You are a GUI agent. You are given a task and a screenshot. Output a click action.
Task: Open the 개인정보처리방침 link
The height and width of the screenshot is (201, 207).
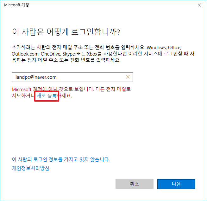(x=30, y=168)
